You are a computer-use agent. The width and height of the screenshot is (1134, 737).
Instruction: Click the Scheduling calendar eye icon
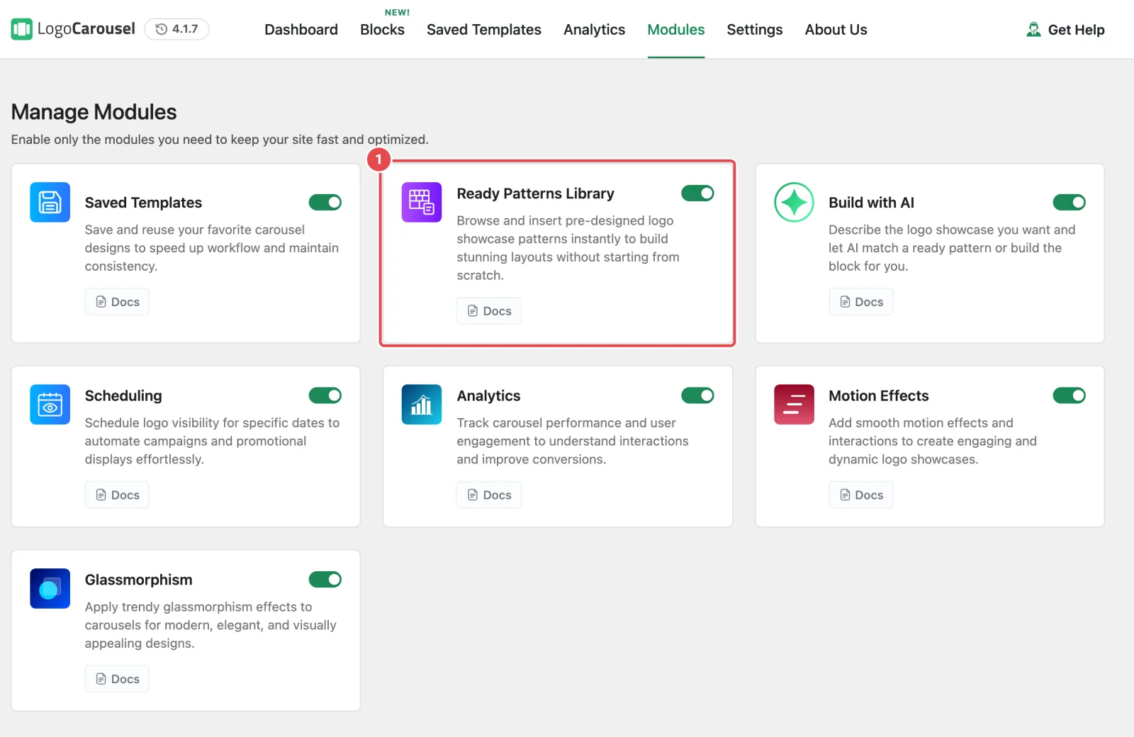click(50, 405)
